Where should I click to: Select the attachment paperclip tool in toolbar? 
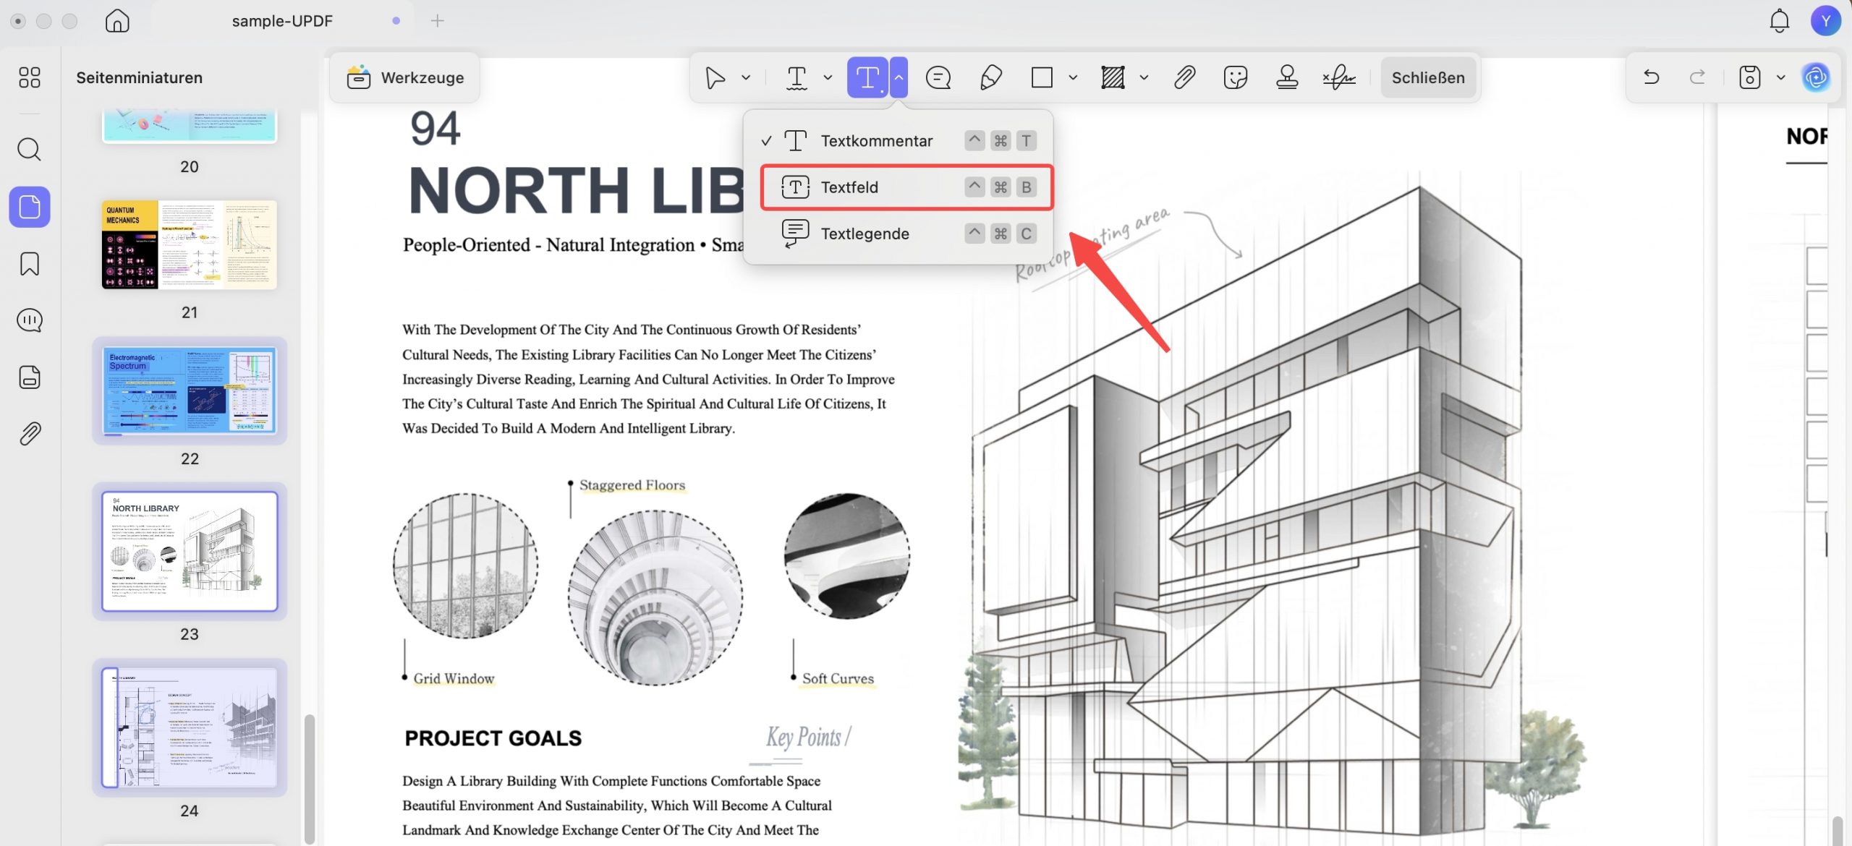(1184, 77)
